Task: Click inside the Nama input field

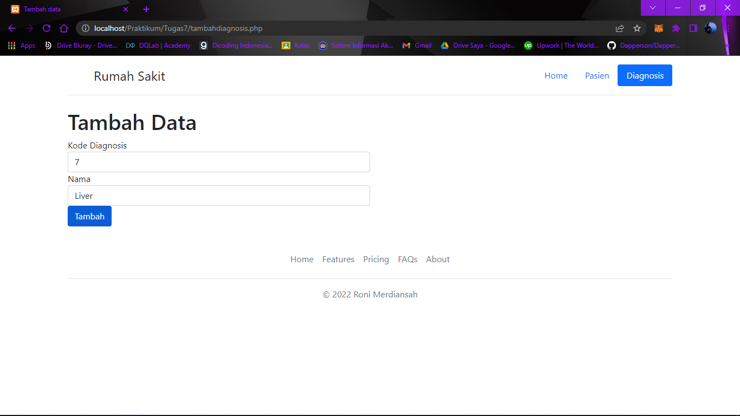Action: 218,196
